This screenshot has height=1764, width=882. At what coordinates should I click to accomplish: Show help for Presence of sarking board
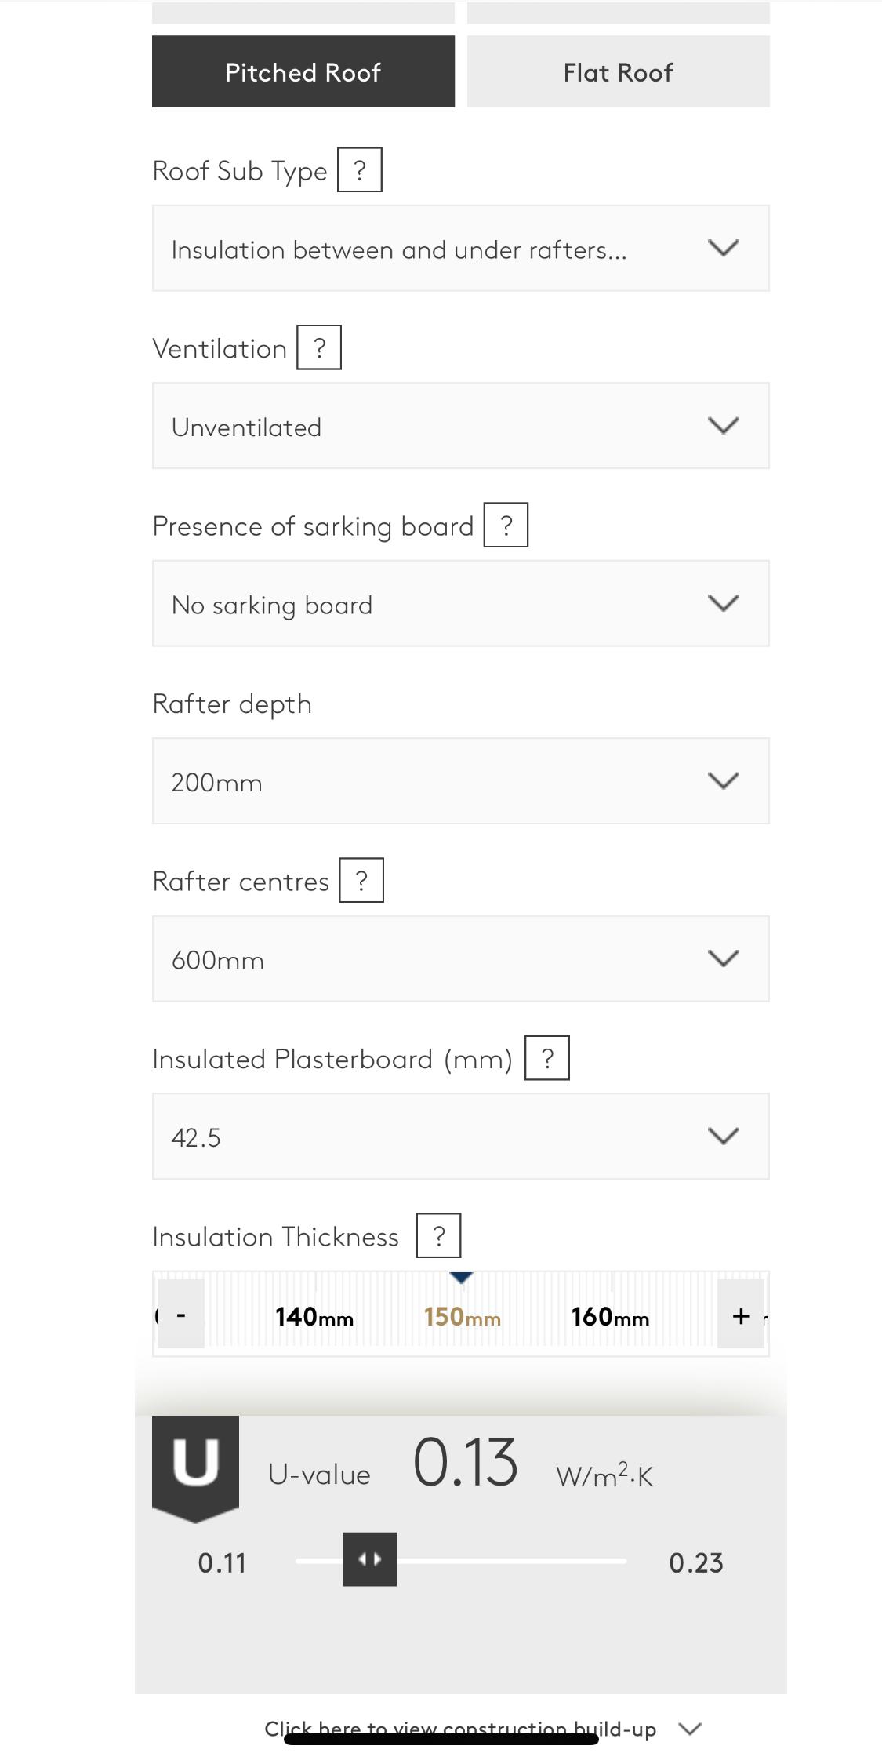coord(506,525)
